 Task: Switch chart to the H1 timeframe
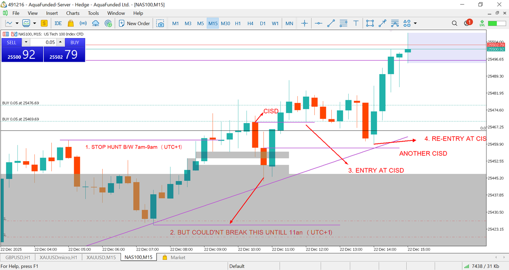[x=238, y=23]
